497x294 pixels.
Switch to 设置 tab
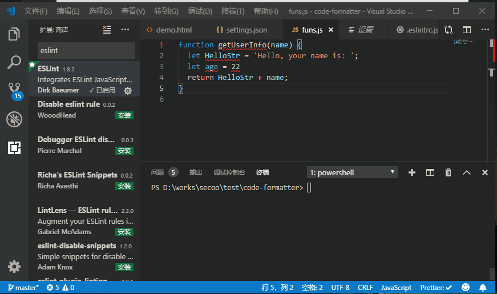click(363, 30)
